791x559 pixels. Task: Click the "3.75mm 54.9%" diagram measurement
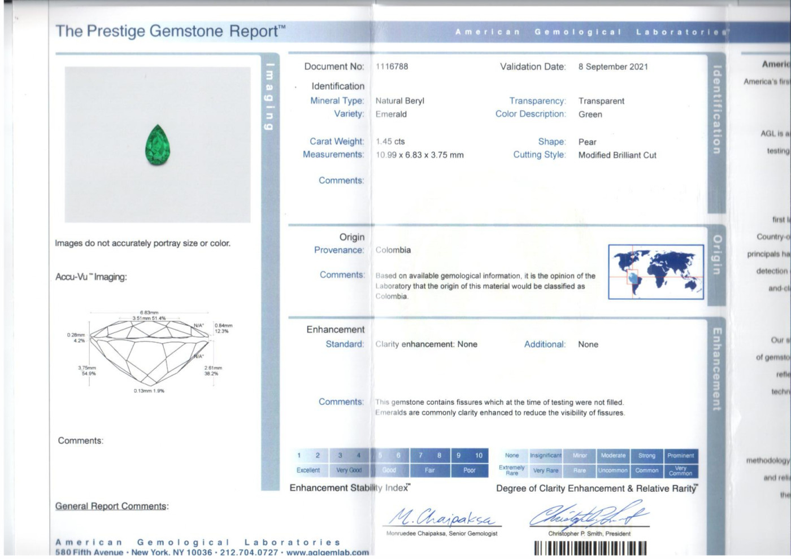click(87, 370)
